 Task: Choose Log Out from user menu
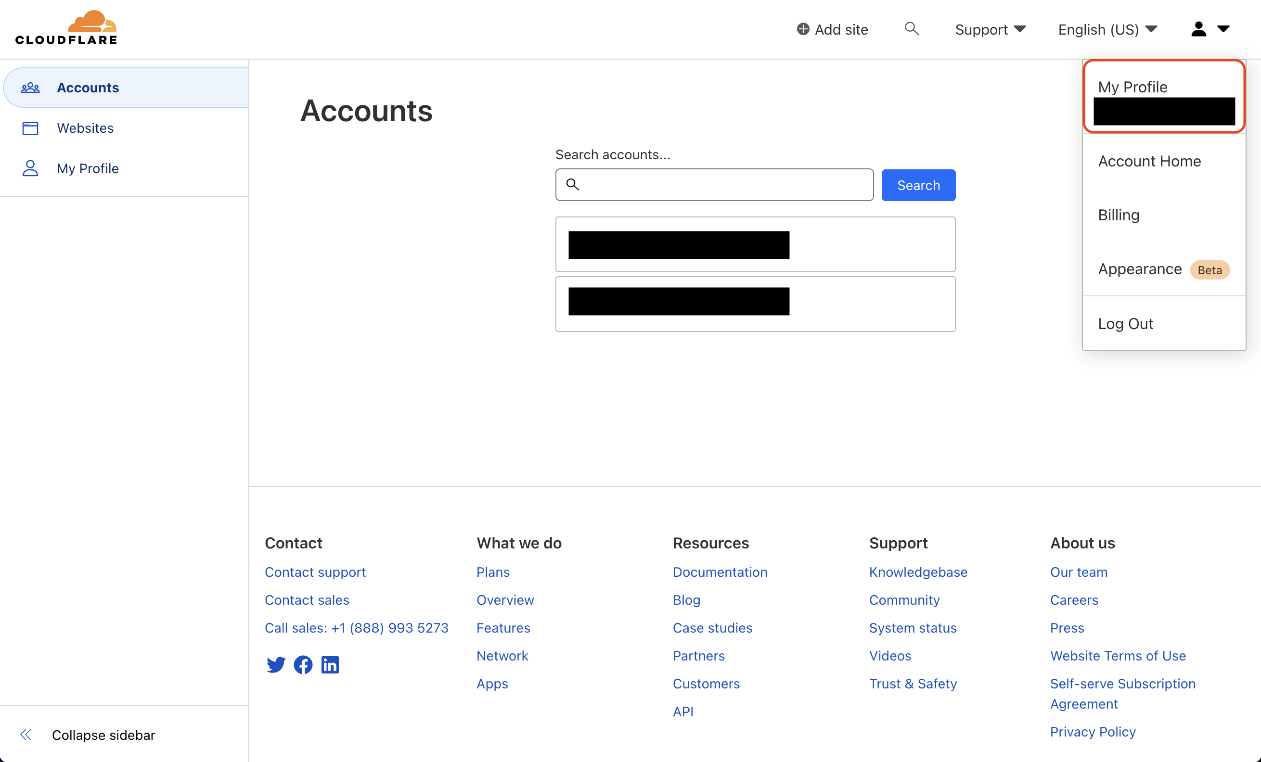point(1125,324)
